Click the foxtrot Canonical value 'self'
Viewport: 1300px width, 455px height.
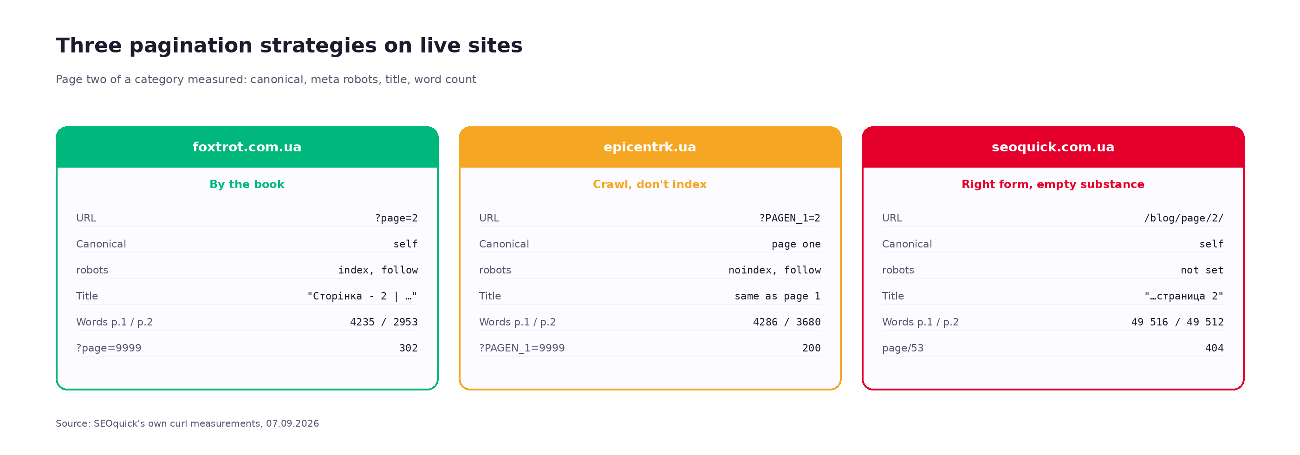pyautogui.click(x=405, y=244)
